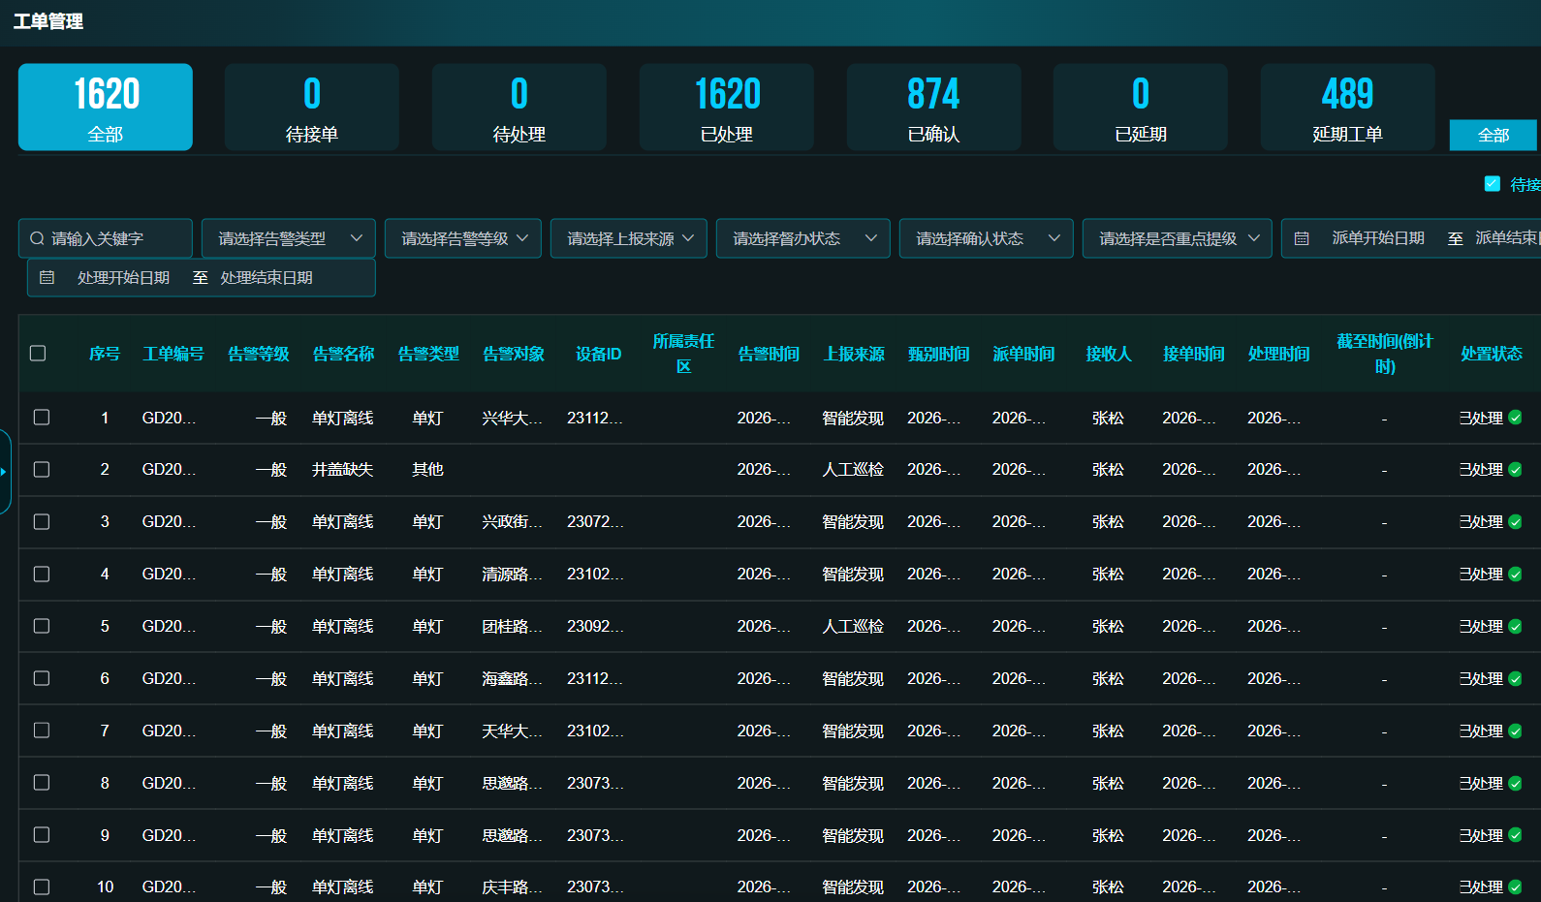Image resolution: width=1541 pixels, height=902 pixels.
Task: Uncheck the 待接 checkbox at top right
Action: [1493, 184]
